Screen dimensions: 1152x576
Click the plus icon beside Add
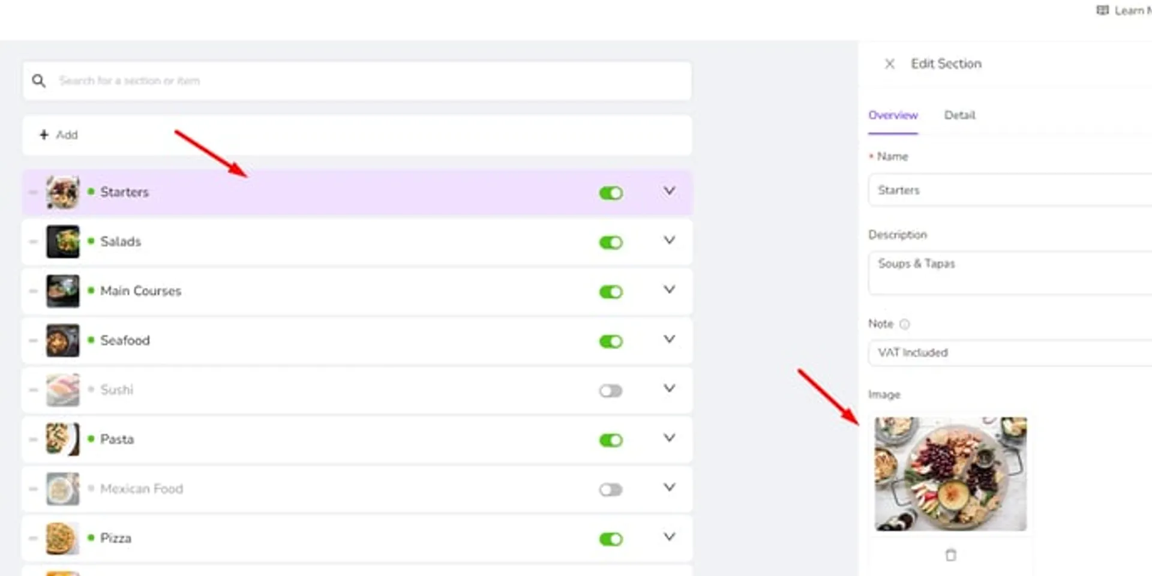click(x=44, y=135)
